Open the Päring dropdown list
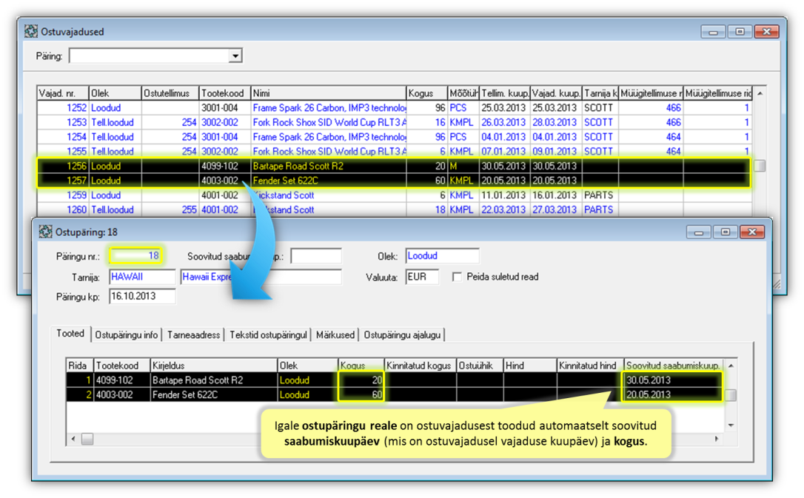 tap(235, 56)
